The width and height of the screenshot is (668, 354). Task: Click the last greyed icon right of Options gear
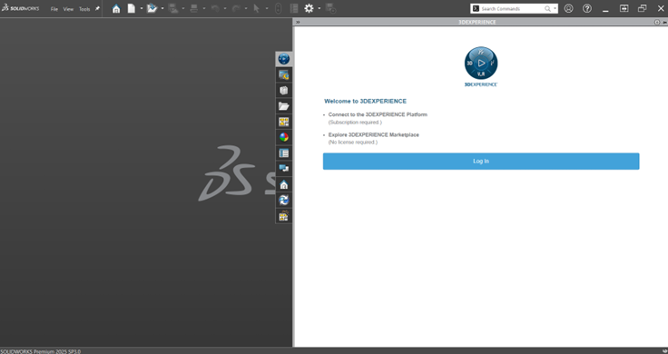(330, 8)
